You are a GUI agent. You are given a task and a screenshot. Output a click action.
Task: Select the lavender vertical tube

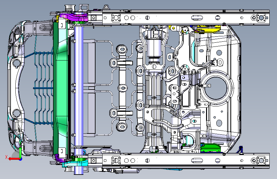(79, 93)
